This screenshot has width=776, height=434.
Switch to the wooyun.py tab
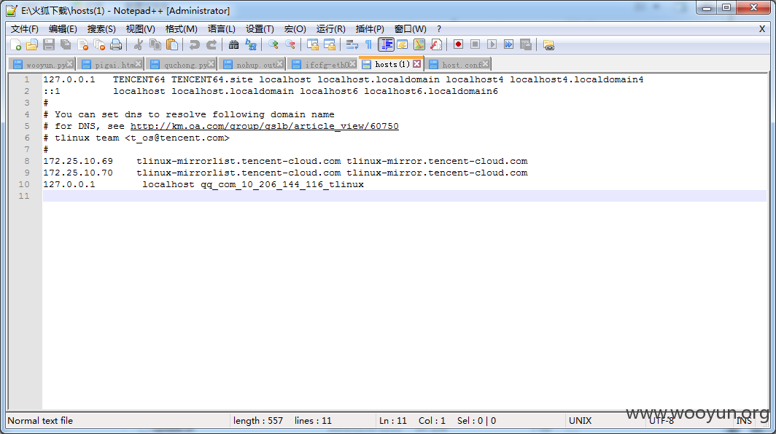click(41, 65)
